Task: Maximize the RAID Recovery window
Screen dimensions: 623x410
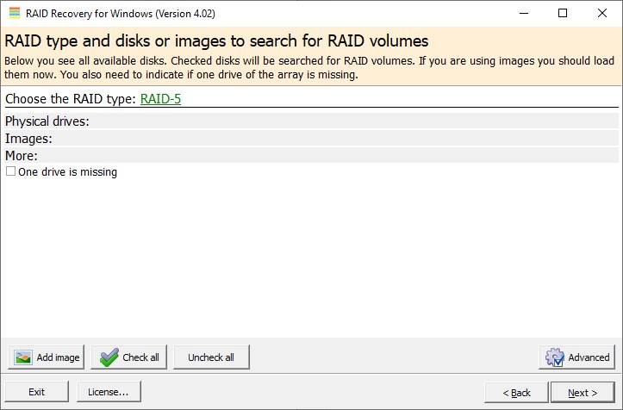Action: (x=563, y=14)
